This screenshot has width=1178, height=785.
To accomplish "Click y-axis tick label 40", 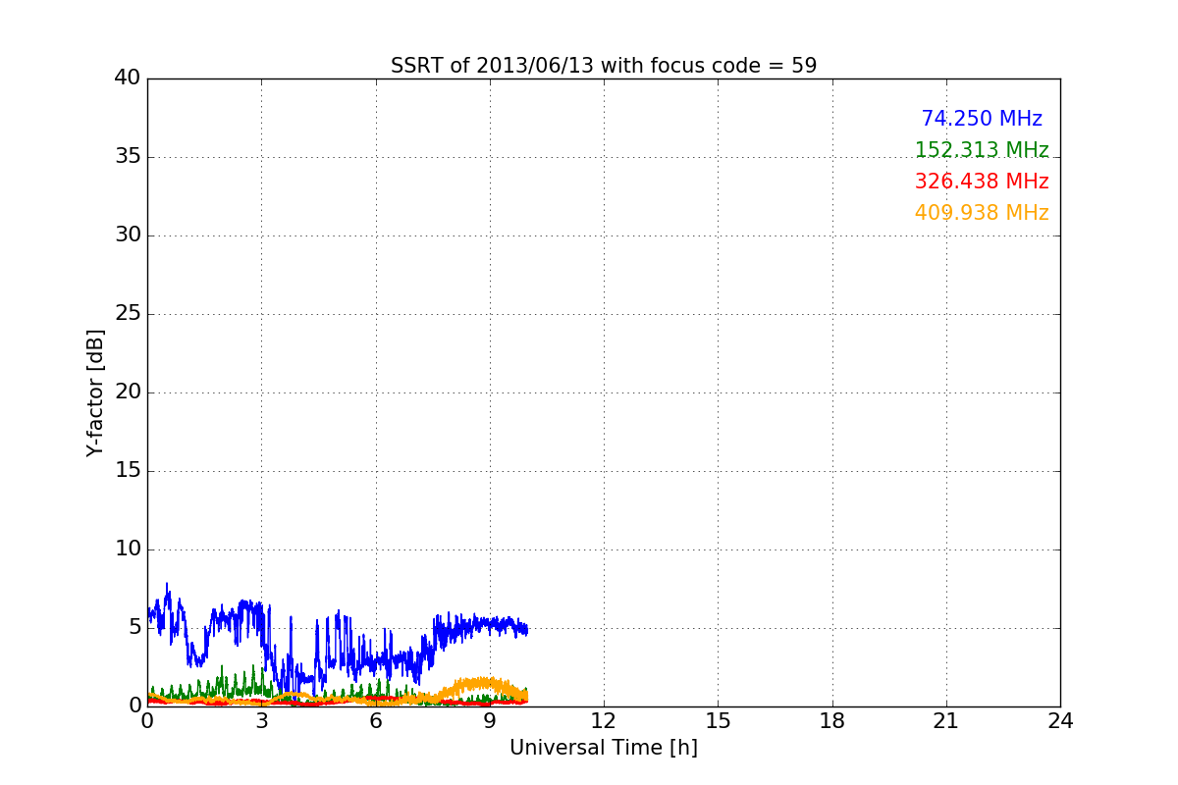I will (x=128, y=78).
